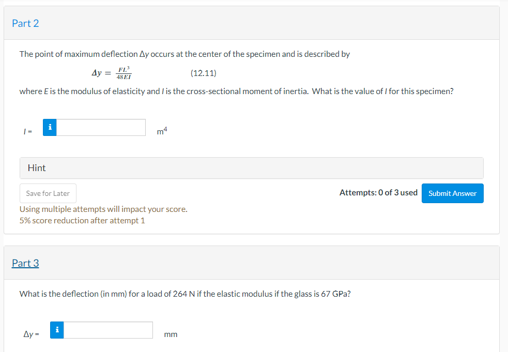Click the Part 3 question about 264 N load
The height and width of the screenshot is (352, 508).
(x=186, y=294)
